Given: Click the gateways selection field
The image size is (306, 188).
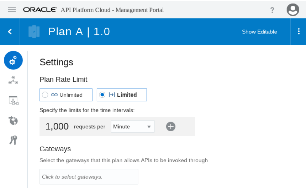Looking at the screenshot, I should pos(89,177).
